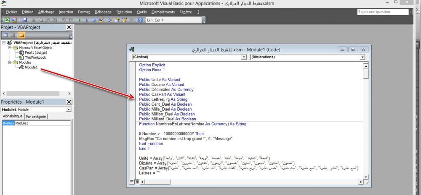The image size is (421, 195).
Task: Switch to the Alphabétique tab
Action: 13,116
